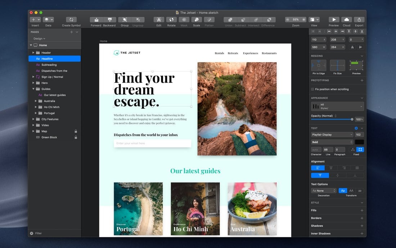Image resolution: width=396 pixels, height=248 pixels.
Task: Click the Mask toolbar icon
Action: [184, 20]
